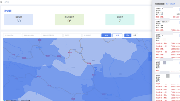
Task: Focus the 搜索车牌号 plate number field
Action: click(91, 36)
